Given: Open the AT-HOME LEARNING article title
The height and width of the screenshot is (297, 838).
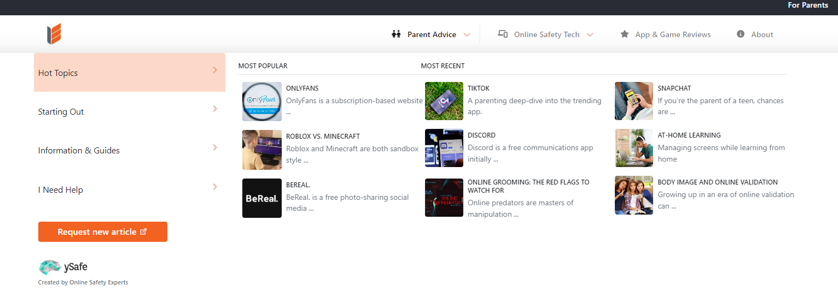Looking at the screenshot, I should click(689, 135).
